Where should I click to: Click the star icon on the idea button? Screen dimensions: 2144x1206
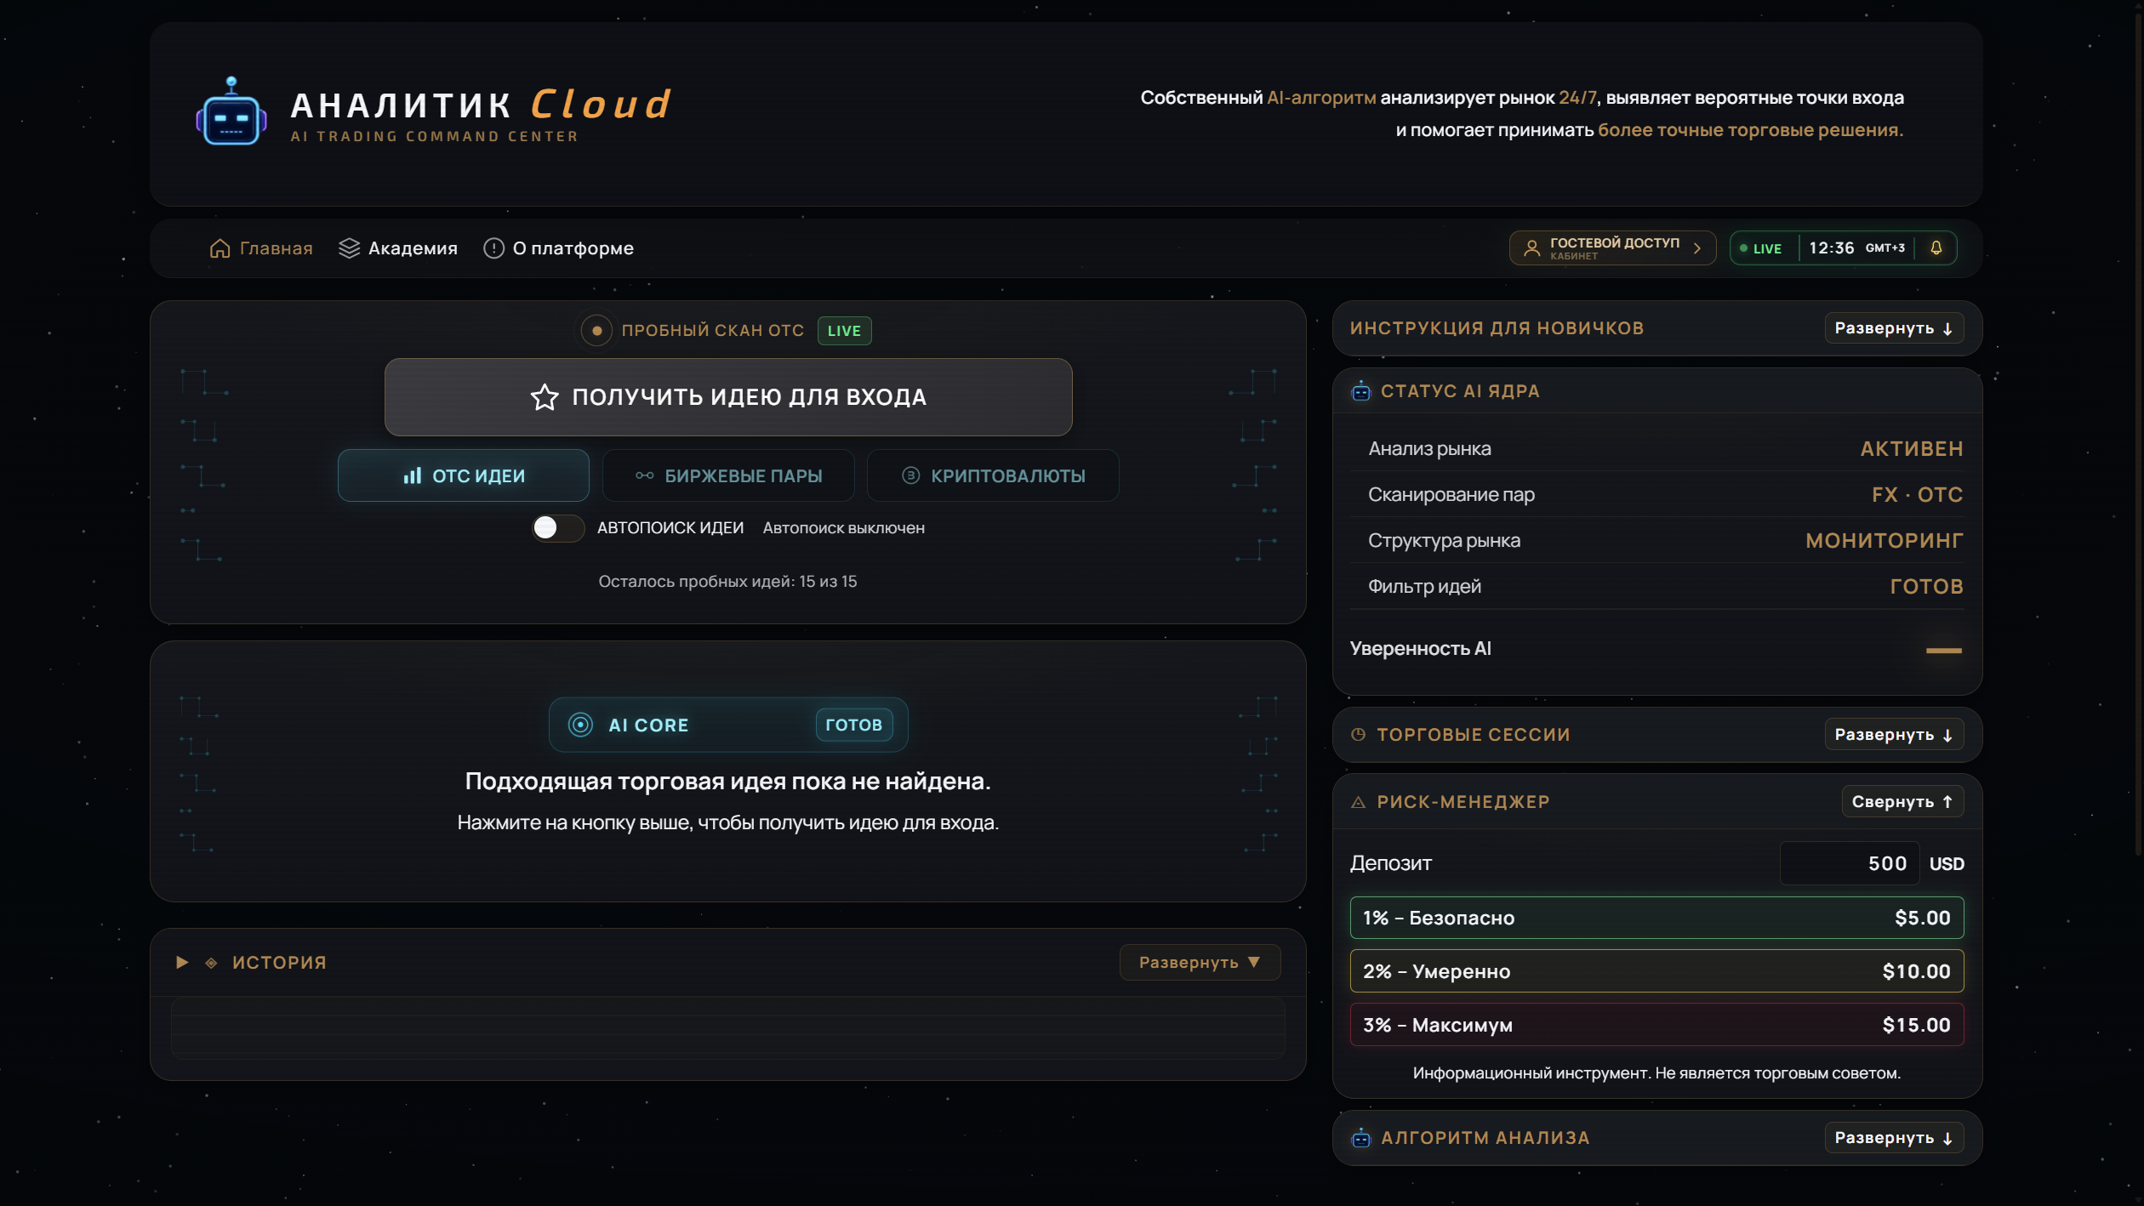545,397
